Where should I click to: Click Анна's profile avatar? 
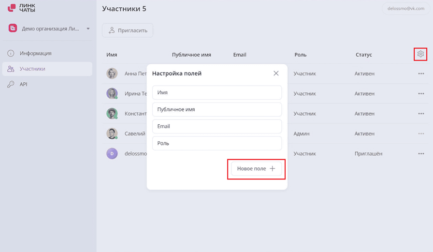click(x=112, y=74)
